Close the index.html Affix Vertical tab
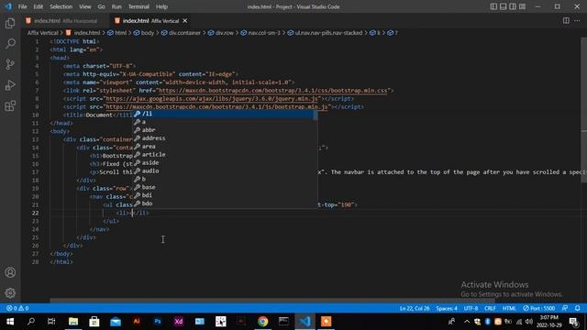Image resolution: width=587 pixels, height=330 pixels. (185, 21)
